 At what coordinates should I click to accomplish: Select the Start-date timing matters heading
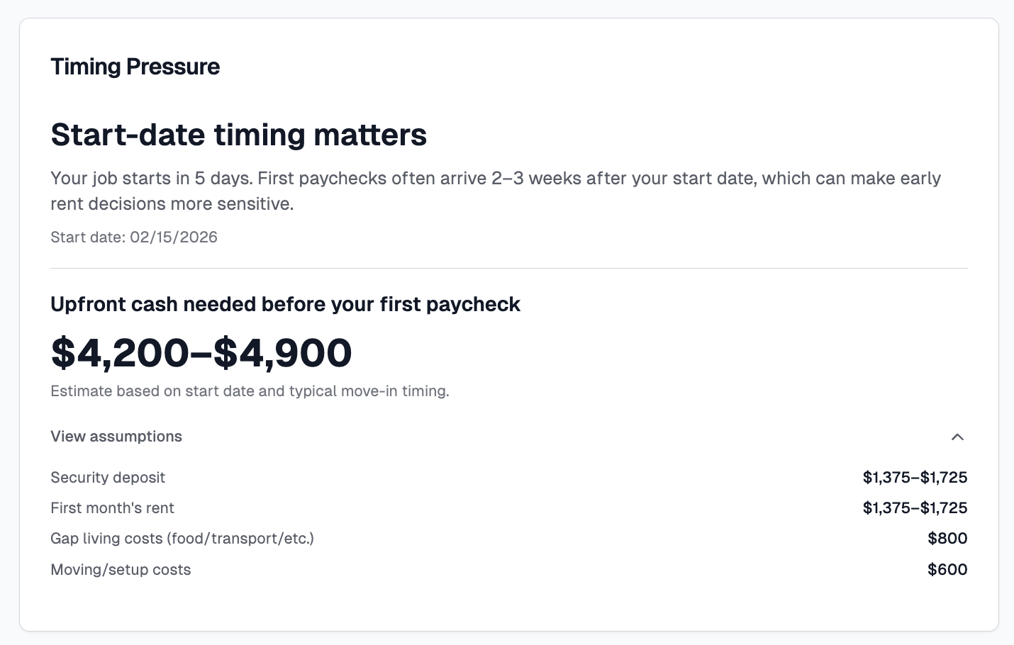pos(238,135)
